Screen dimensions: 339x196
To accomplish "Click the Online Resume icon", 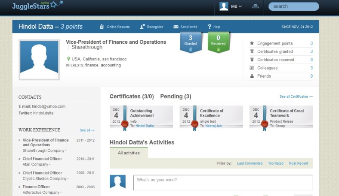I will tap(102, 27).
